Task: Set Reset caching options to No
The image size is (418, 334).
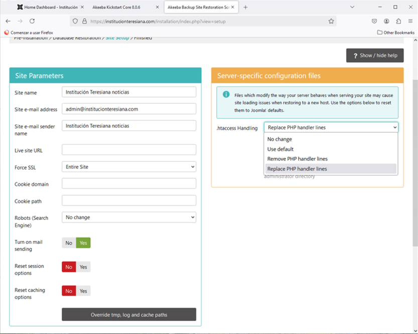Action: [x=69, y=291]
